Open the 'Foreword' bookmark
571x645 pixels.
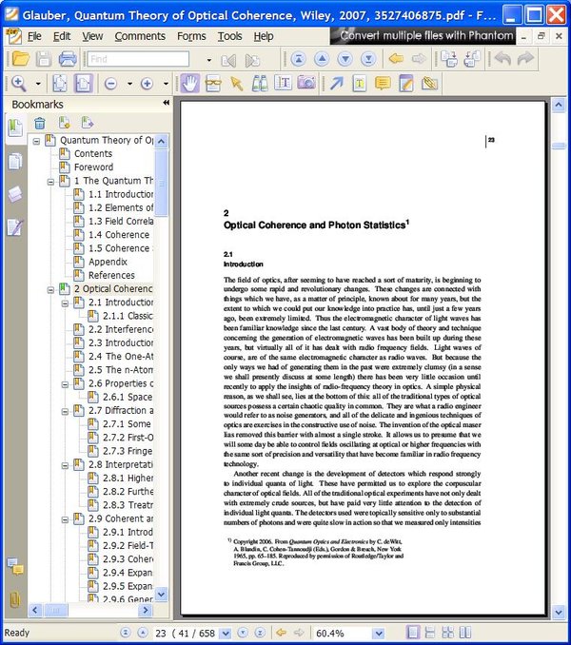coord(93,167)
